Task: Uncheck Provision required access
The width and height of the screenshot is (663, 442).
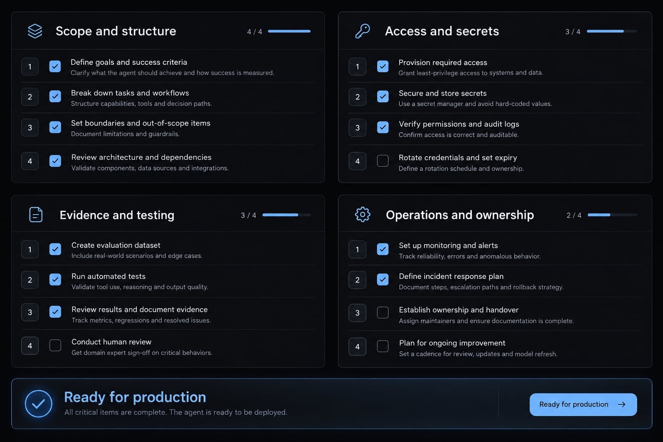Action: pyautogui.click(x=383, y=66)
